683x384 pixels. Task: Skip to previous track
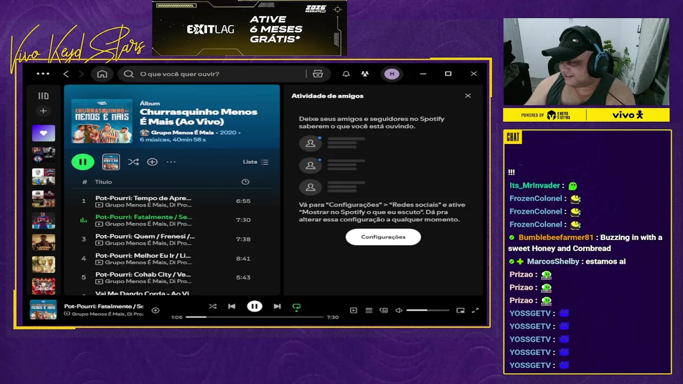232,306
